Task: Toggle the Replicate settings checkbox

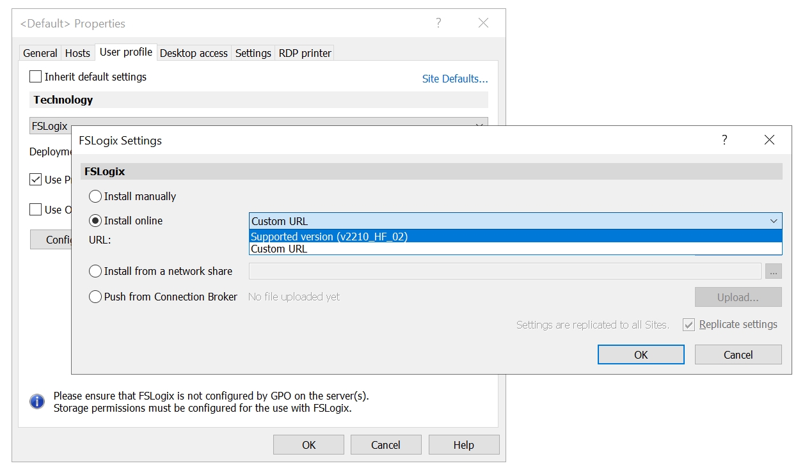Action: click(689, 325)
